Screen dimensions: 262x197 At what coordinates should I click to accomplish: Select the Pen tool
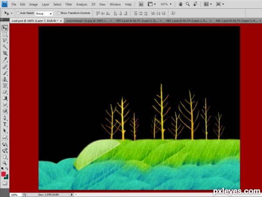point(5,118)
